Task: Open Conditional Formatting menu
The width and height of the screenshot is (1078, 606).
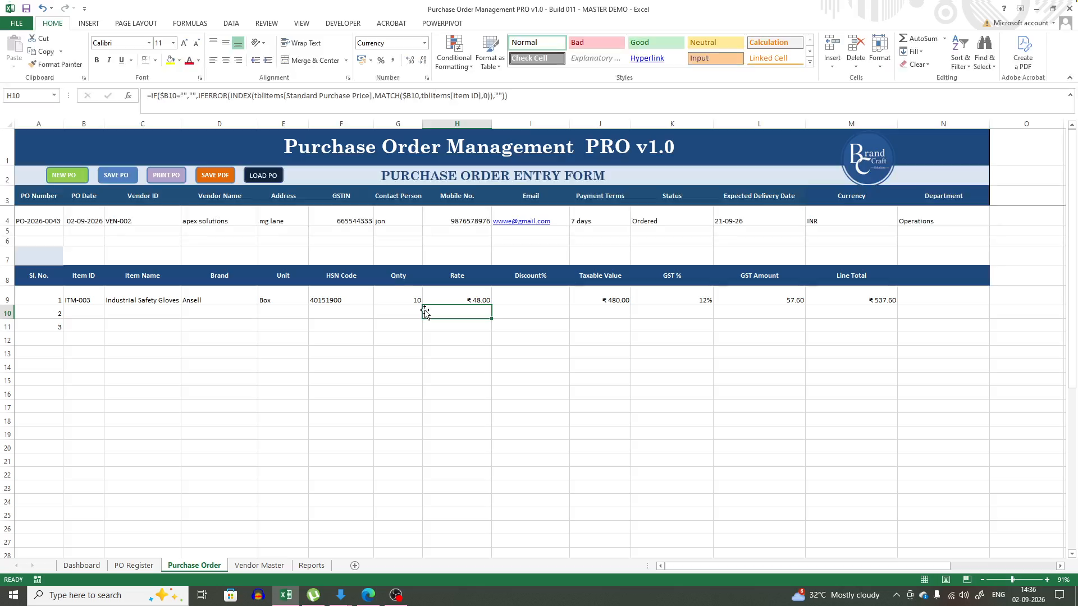Action: [454, 53]
